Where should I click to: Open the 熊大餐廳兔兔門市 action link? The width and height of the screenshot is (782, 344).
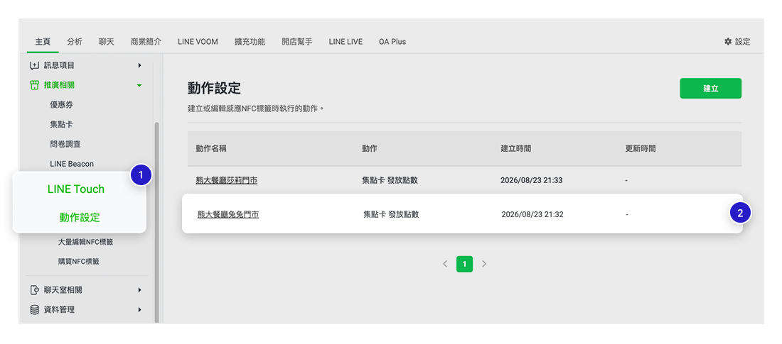pos(228,215)
